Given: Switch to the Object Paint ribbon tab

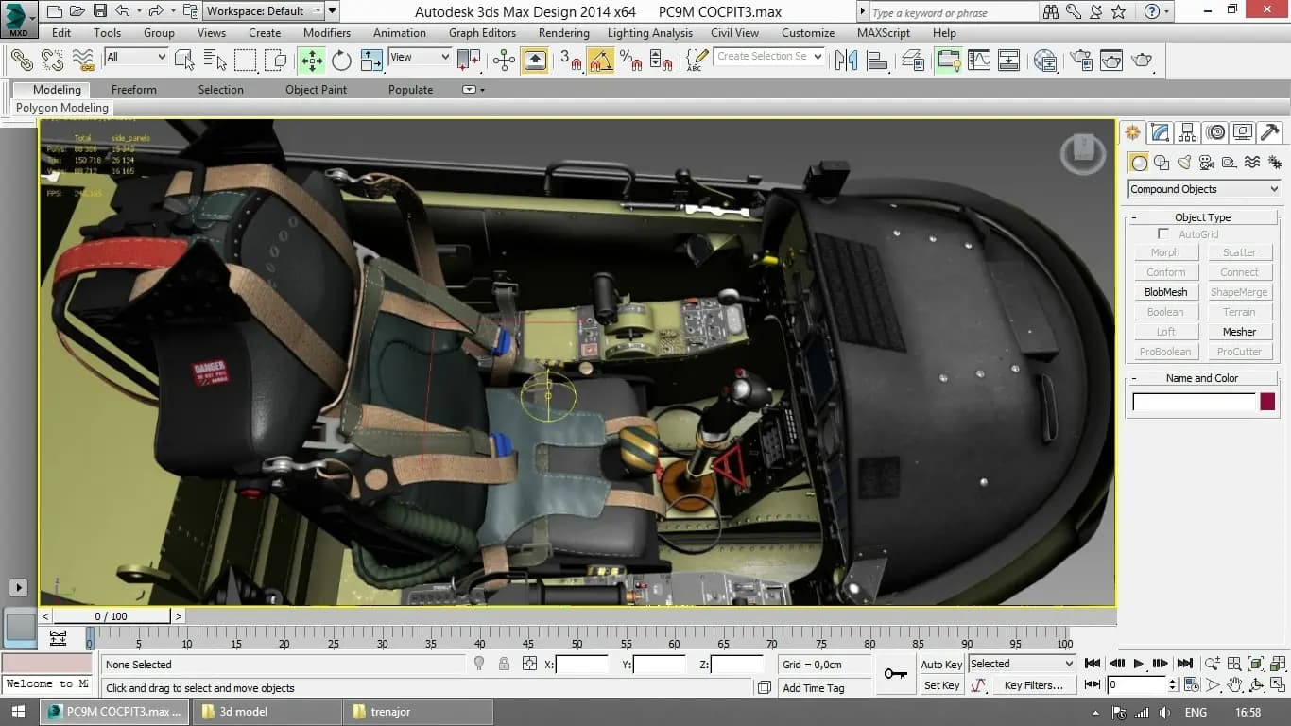Looking at the screenshot, I should (x=317, y=90).
